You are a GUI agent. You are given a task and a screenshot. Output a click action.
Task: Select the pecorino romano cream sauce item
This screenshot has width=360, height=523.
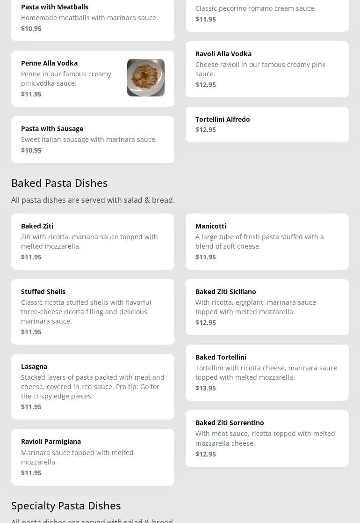[x=255, y=8]
